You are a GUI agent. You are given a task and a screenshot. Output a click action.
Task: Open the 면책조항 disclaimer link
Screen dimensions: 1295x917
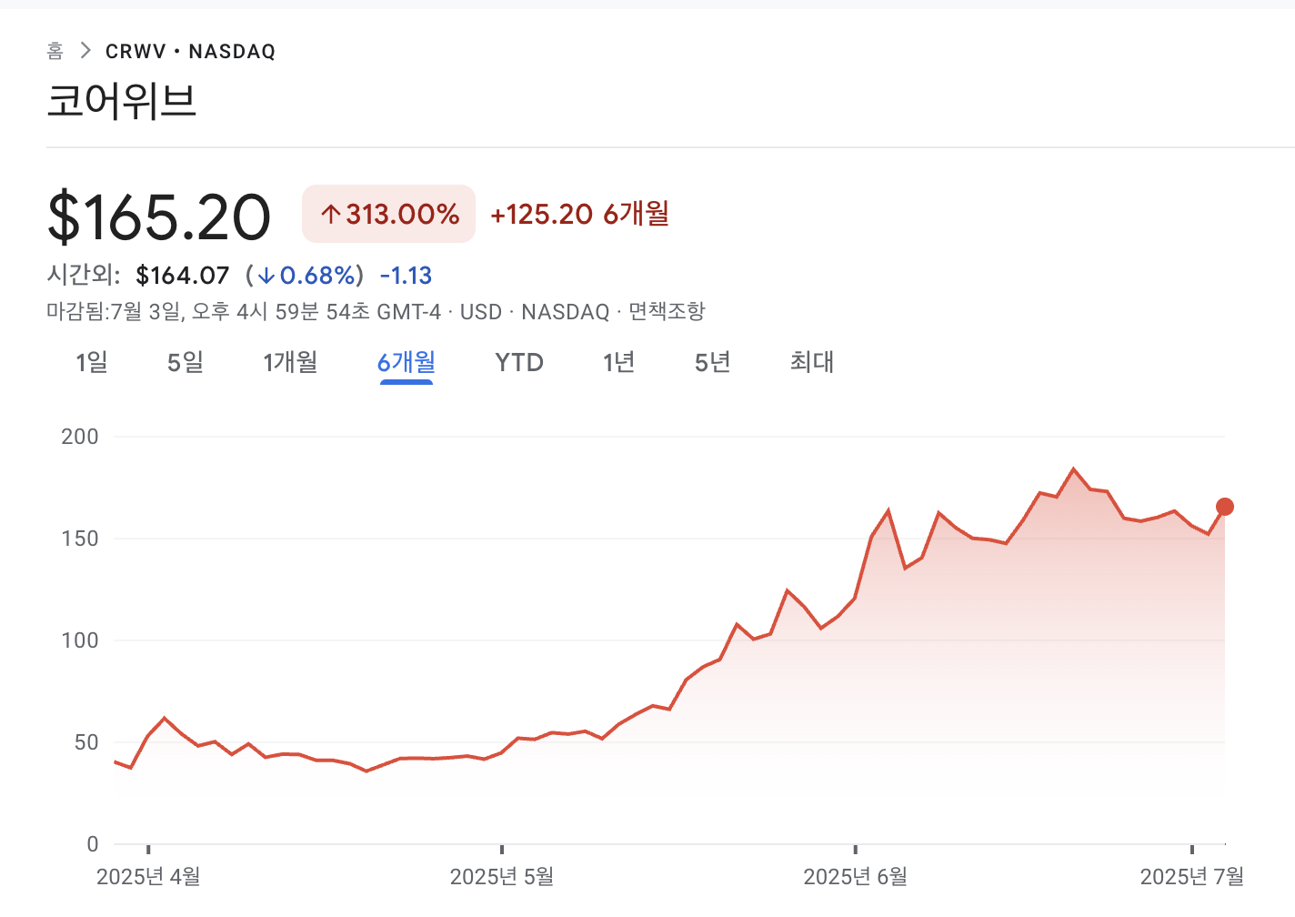tap(667, 312)
